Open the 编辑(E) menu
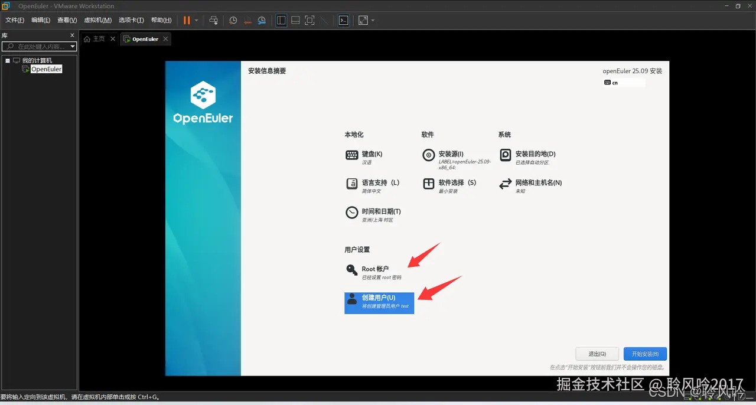Viewport: 756px width, 405px height. point(41,20)
